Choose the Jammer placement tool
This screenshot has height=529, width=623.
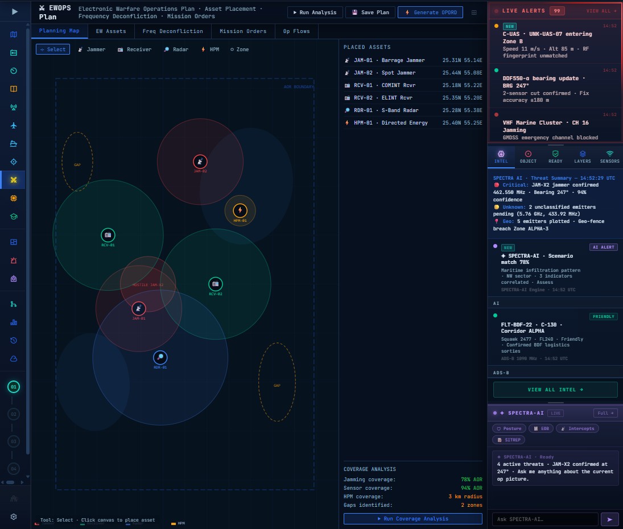point(92,49)
